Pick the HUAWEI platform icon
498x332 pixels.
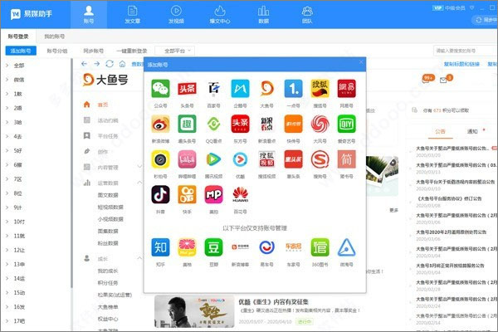242,195
